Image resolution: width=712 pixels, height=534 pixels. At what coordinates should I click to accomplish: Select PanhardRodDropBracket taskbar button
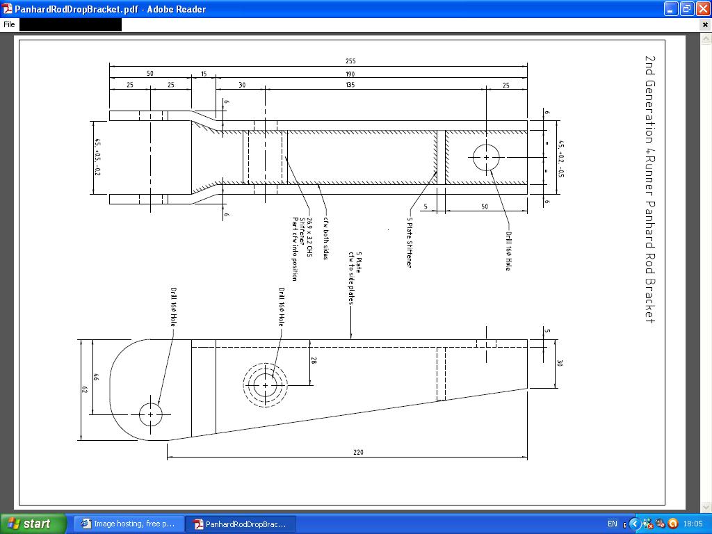tap(240, 524)
